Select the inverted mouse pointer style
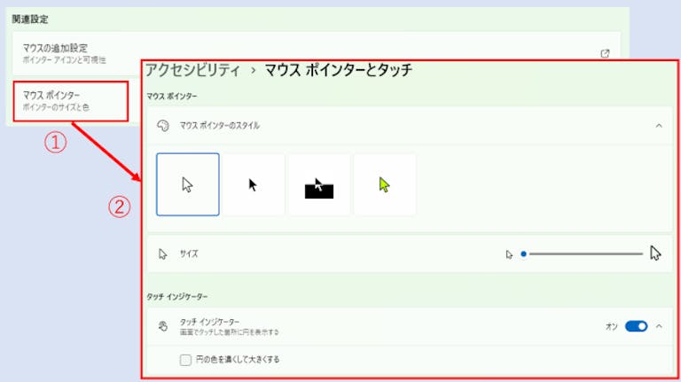The height and width of the screenshot is (382, 681). (319, 184)
